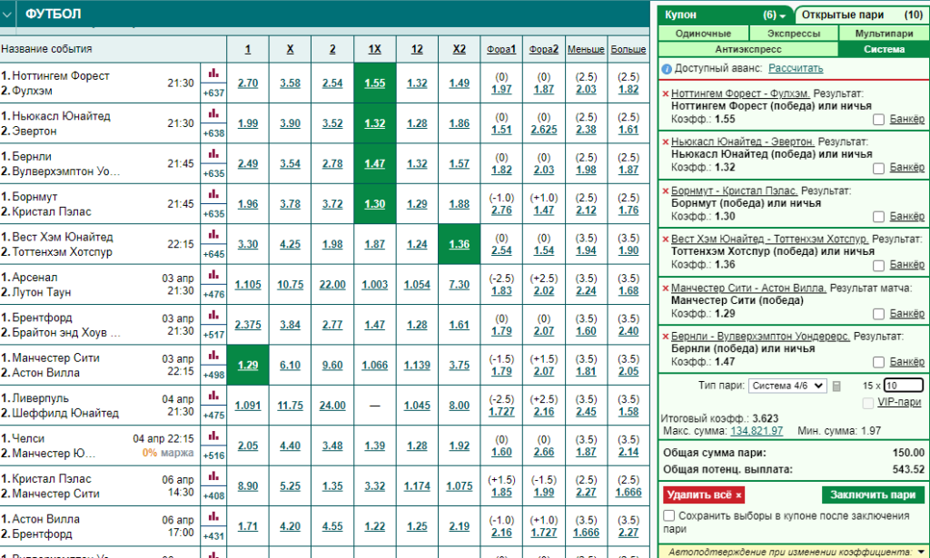Toggle Банкер for Nottingham Forest – Fulham
The width and height of the screenshot is (930, 558).
[878, 120]
